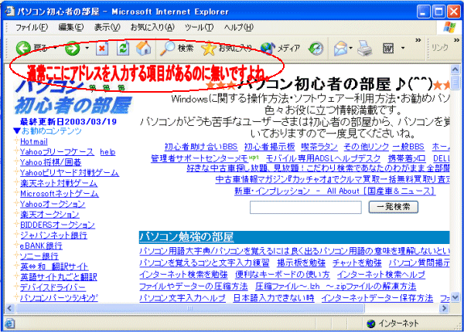Screen dimensions: 464x332
Task: Open the Forward history dropdown arrow
Action: click(x=87, y=48)
